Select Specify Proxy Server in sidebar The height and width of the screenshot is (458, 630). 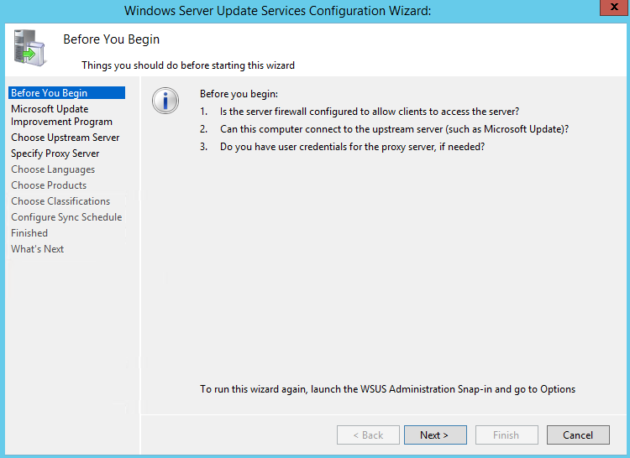coord(55,154)
